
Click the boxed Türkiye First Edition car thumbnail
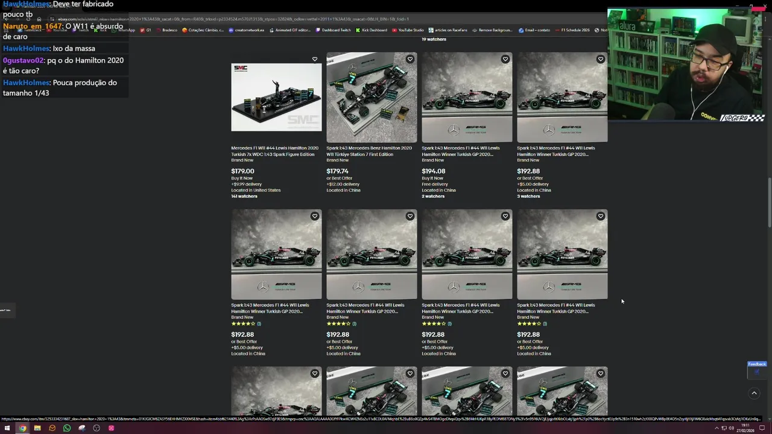(372, 97)
